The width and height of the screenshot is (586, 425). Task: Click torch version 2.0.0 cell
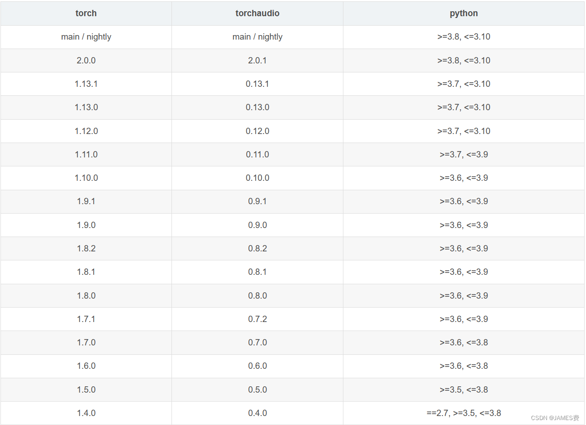pos(86,61)
